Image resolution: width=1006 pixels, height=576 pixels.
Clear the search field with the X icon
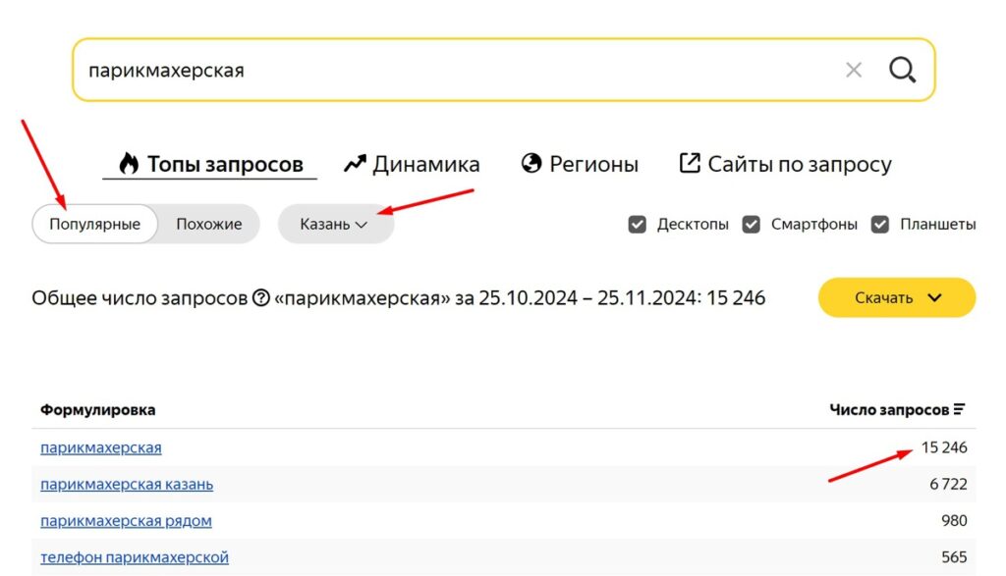click(x=854, y=70)
